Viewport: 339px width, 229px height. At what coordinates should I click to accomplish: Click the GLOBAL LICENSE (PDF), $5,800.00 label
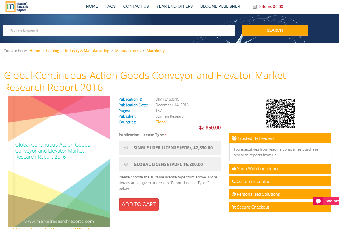[168, 164]
